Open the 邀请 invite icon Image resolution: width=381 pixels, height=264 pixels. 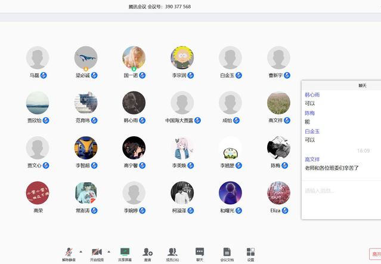point(147,253)
